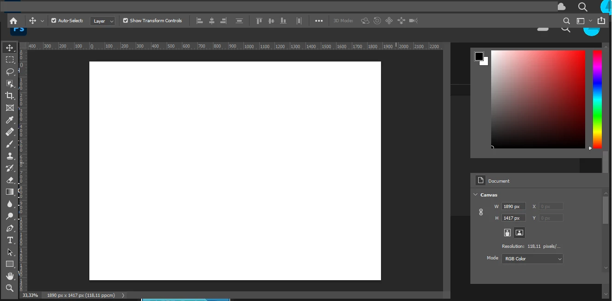Align bottom edges in options bar
Screen dimensions: 612x301
pos(283,21)
